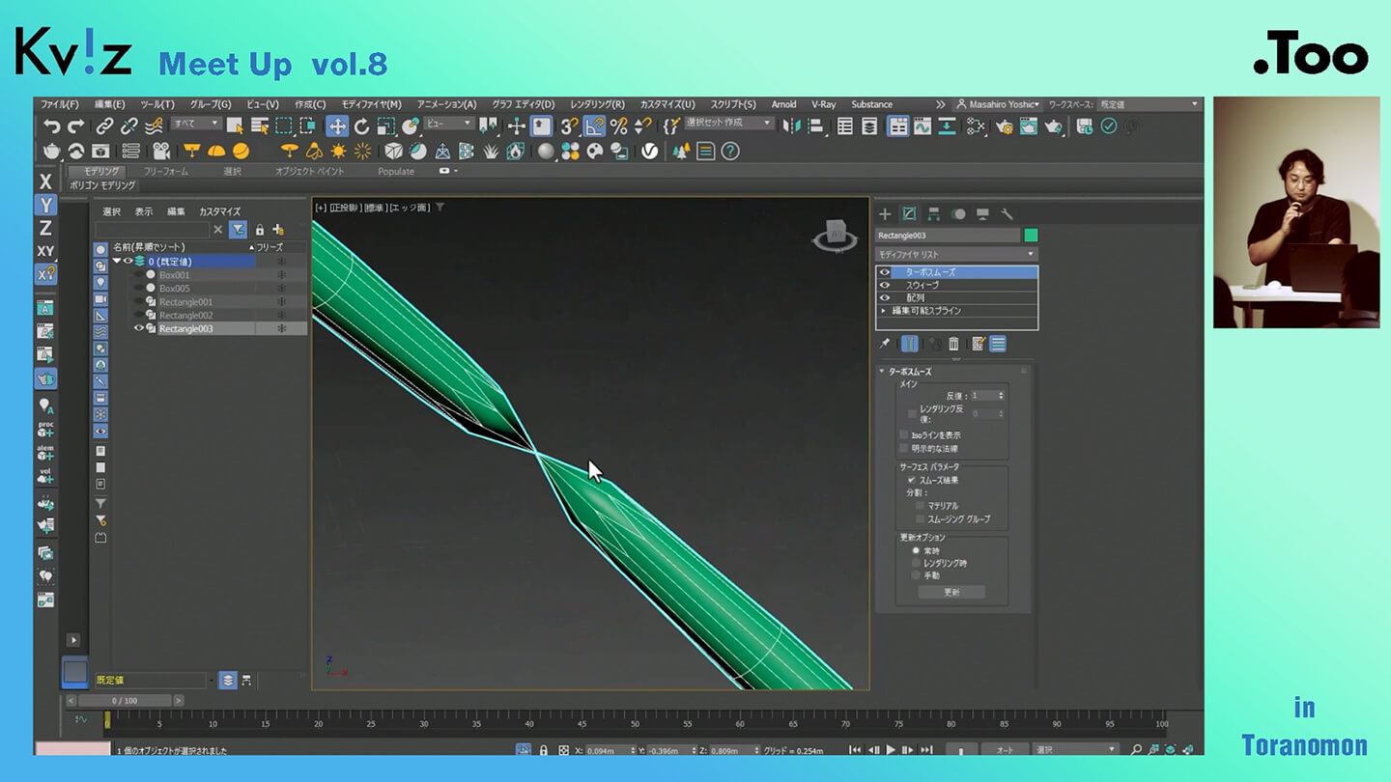Switch to the フリーフォーム ribbon tab
This screenshot has width=1391, height=782.
click(x=166, y=171)
